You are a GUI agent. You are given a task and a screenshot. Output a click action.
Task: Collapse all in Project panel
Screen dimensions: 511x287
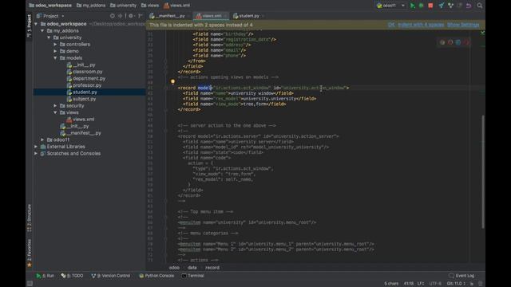coord(121,16)
